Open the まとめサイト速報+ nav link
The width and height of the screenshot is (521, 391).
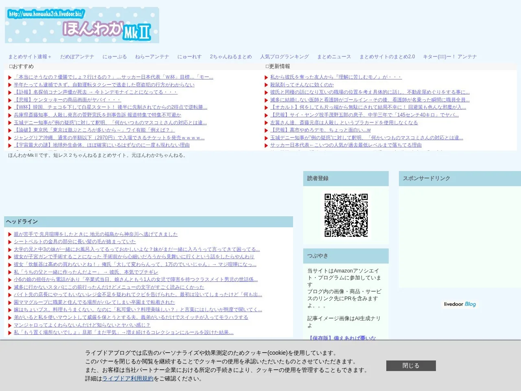[x=30, y=57]
